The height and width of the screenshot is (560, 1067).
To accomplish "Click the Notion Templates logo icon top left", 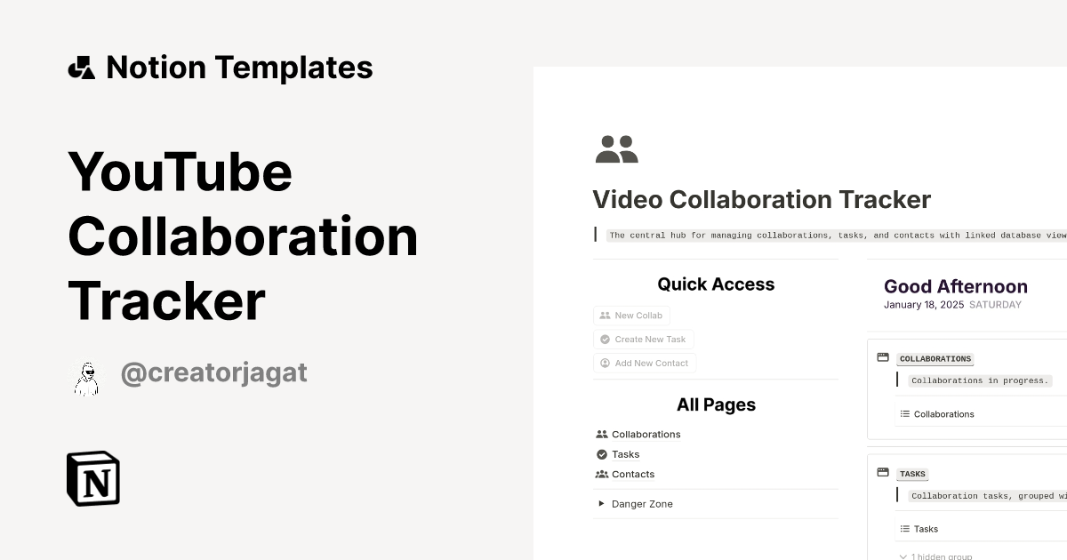I will (81, 66).
